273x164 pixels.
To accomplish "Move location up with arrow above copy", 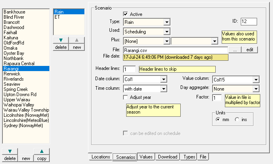I will coord(42,151).
